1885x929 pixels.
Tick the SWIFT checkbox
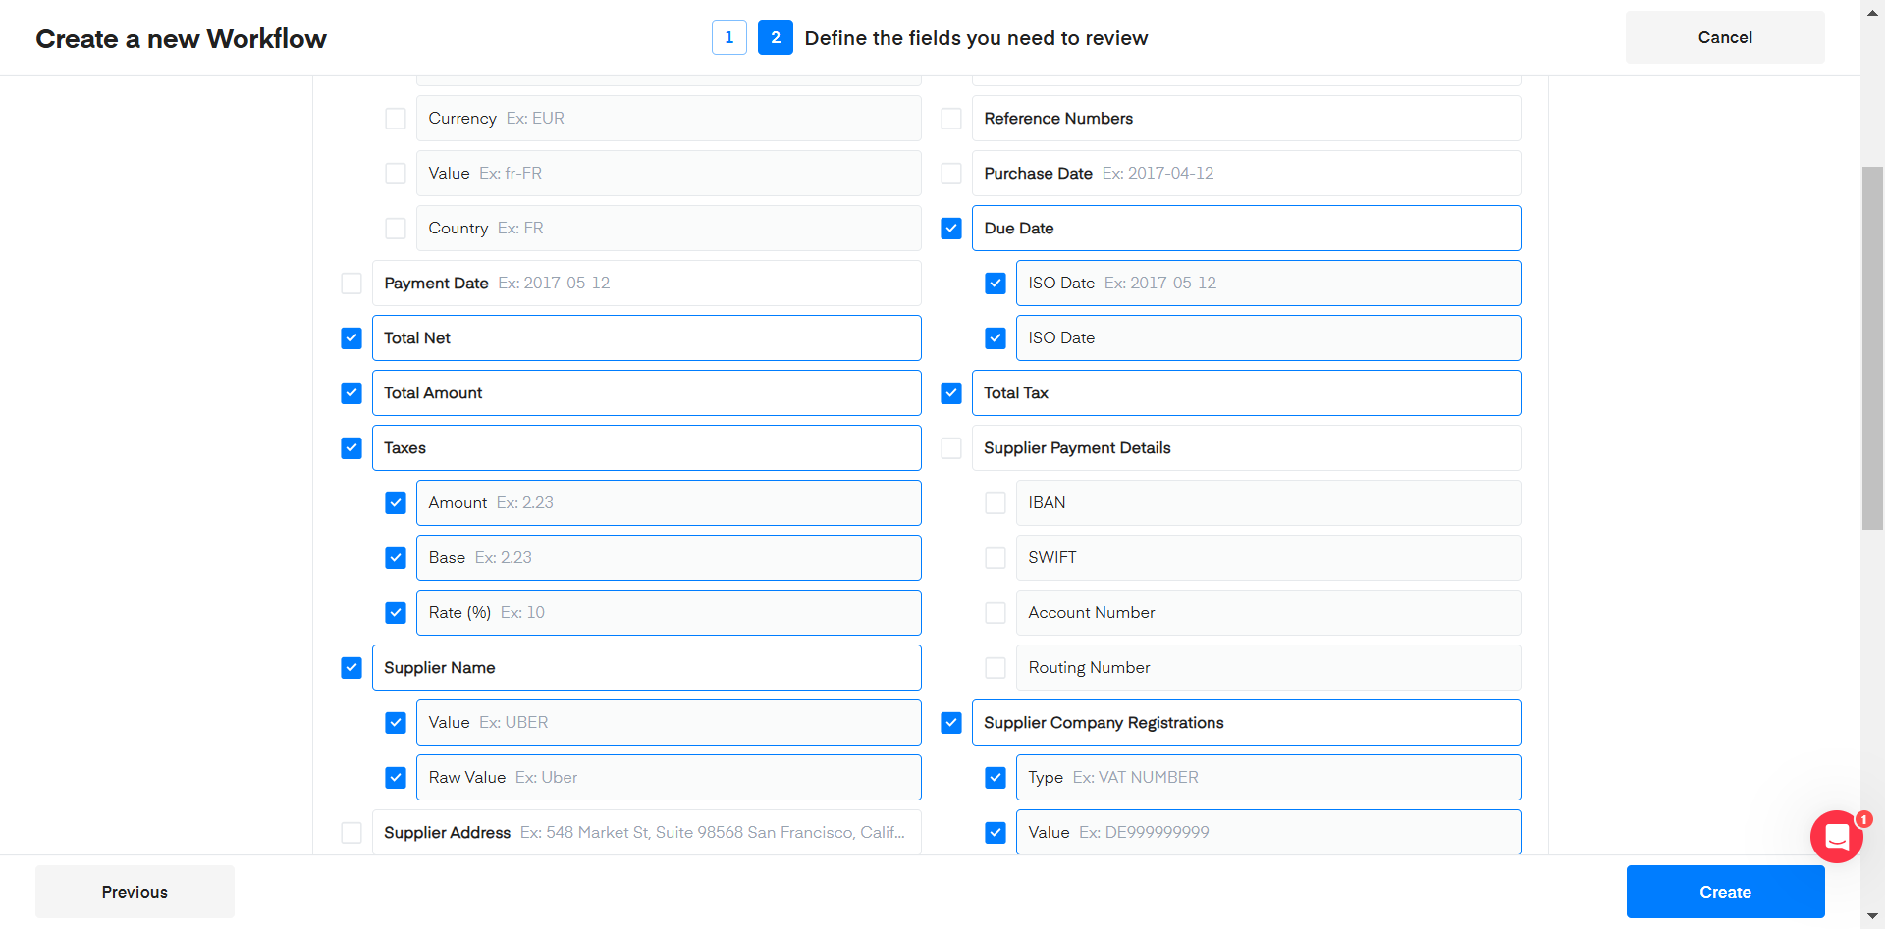(996, 558)
